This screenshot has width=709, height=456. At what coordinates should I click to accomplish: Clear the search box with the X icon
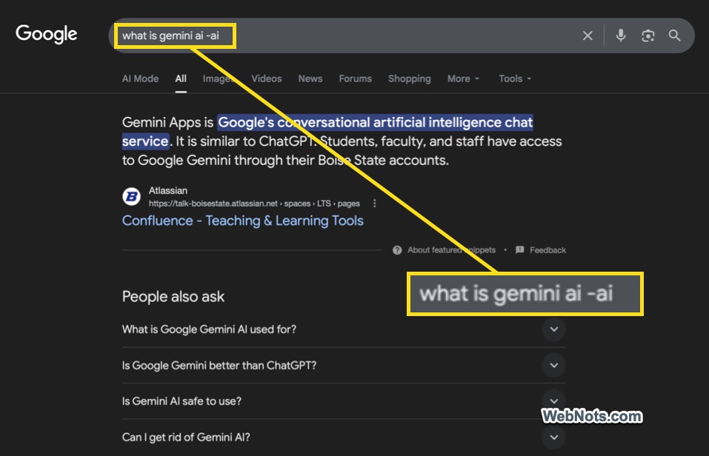point(587,36)
